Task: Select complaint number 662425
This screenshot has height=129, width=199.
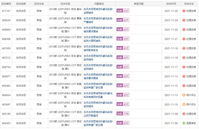Action: click(6, 123)
